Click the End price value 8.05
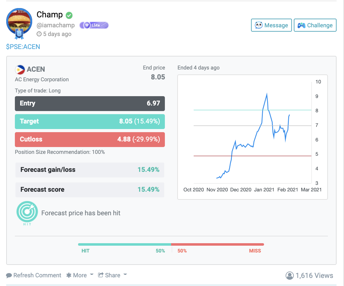This screenshot has height=286, width=344. tap(158, 77)
